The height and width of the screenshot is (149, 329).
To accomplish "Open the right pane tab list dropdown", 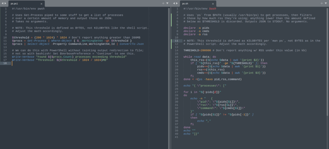I will 326,3.
